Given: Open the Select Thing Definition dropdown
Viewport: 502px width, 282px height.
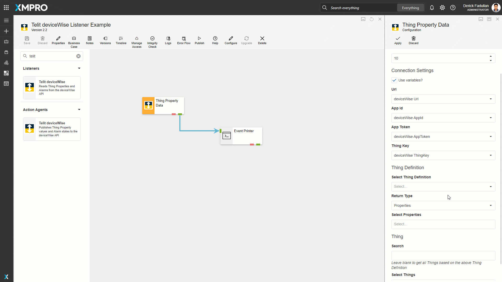Looking at the screenshot, I should click(443, 187).
